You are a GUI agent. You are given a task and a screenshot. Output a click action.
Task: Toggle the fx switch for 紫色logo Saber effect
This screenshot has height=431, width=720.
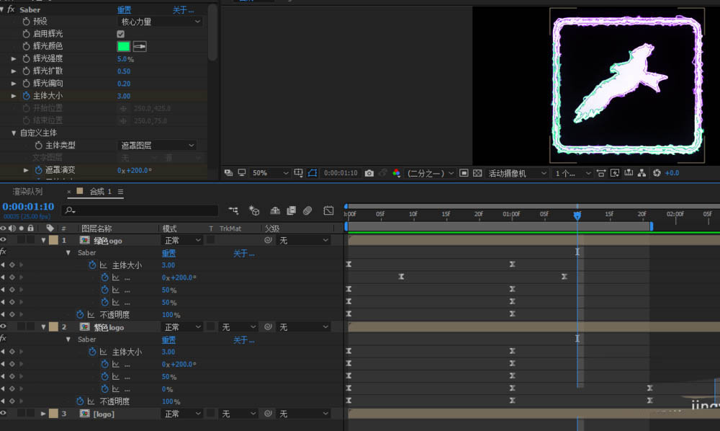(x=3, y=339)
